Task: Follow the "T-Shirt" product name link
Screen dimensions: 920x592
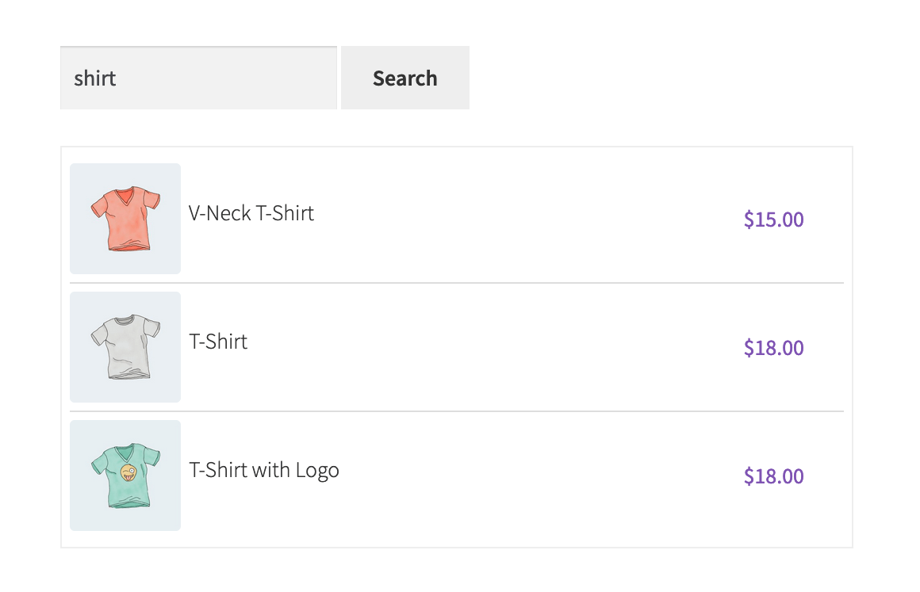Action: point(218,342)
